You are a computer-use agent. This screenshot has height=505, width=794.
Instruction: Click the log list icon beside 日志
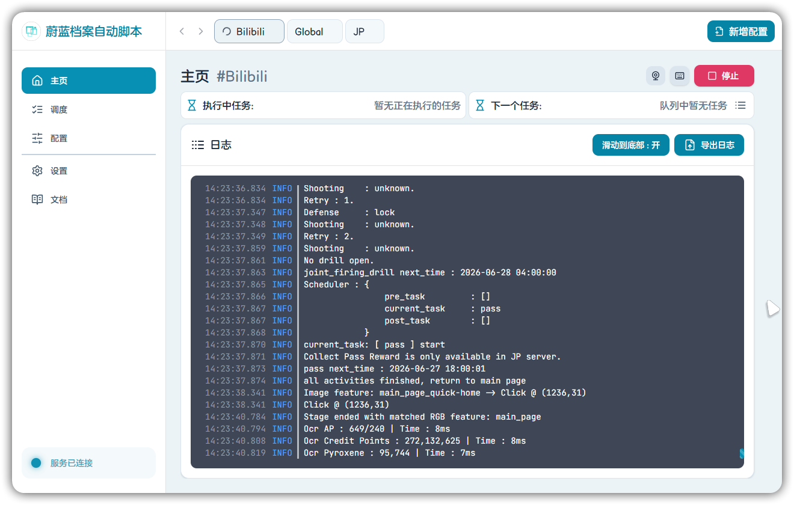[x=198, y=145]
